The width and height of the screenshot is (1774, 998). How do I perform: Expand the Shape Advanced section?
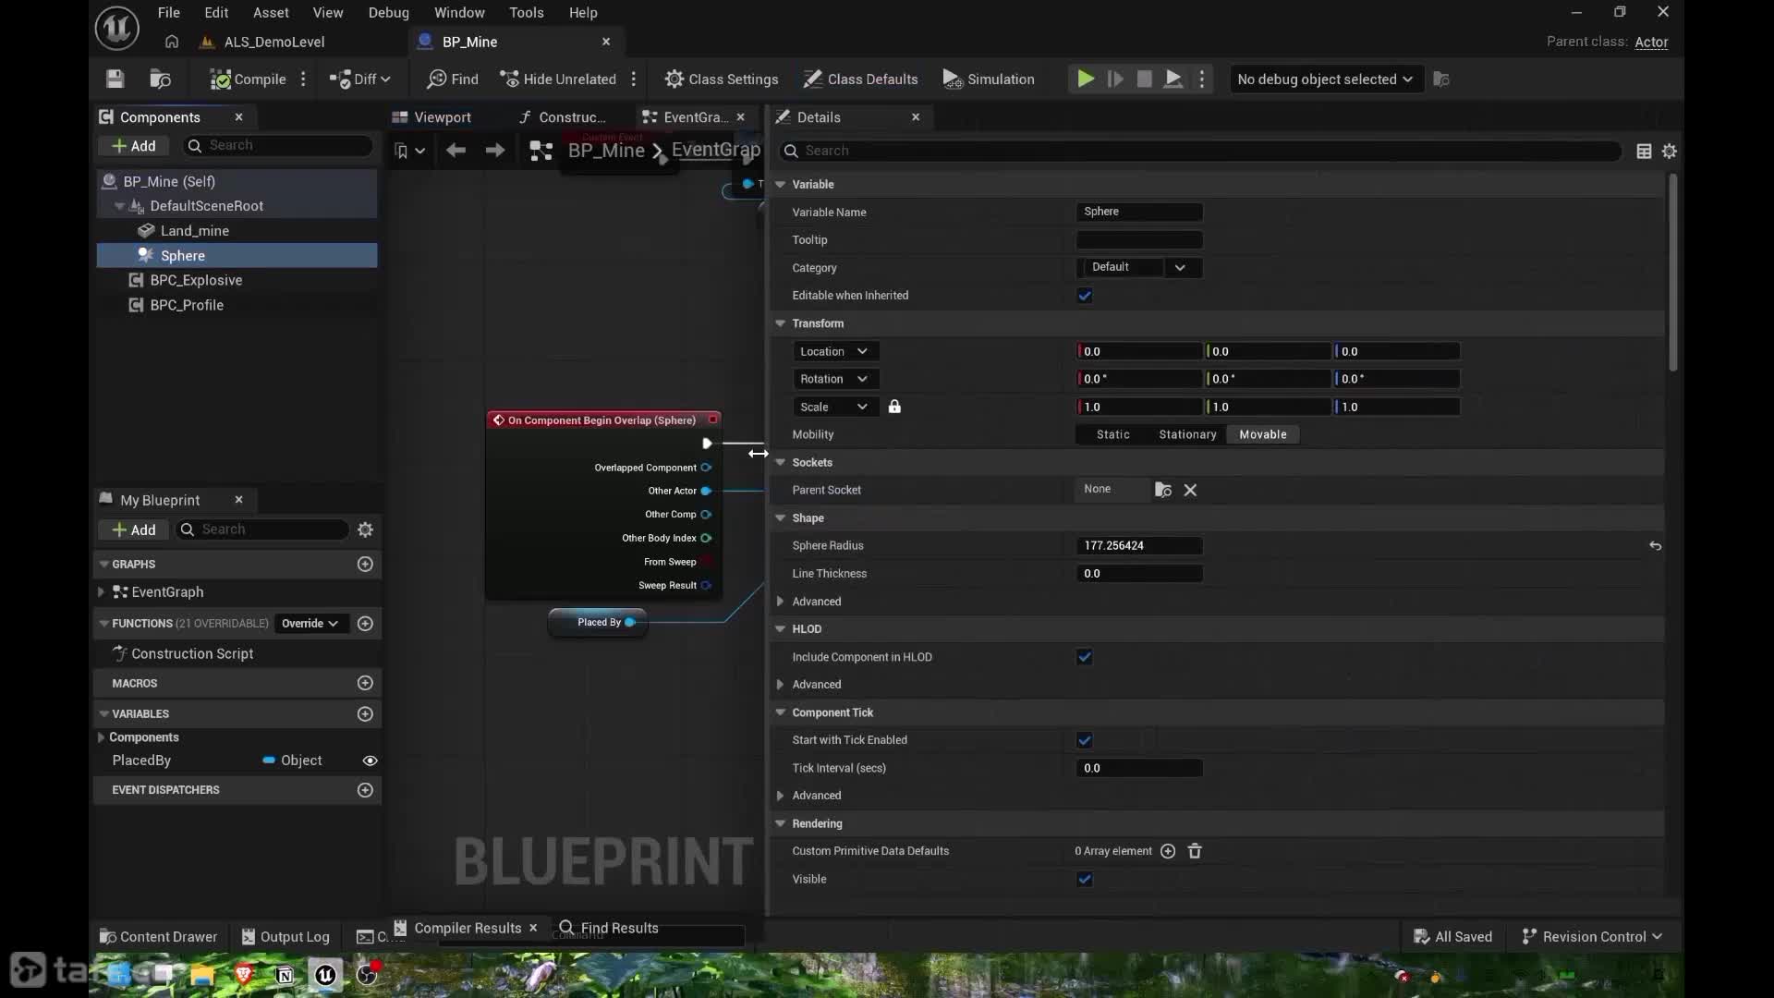click(x=781, y=602)
